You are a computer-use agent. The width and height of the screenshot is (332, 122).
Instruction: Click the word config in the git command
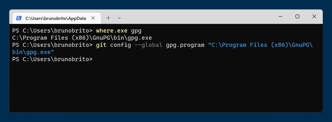coord(121,45)
